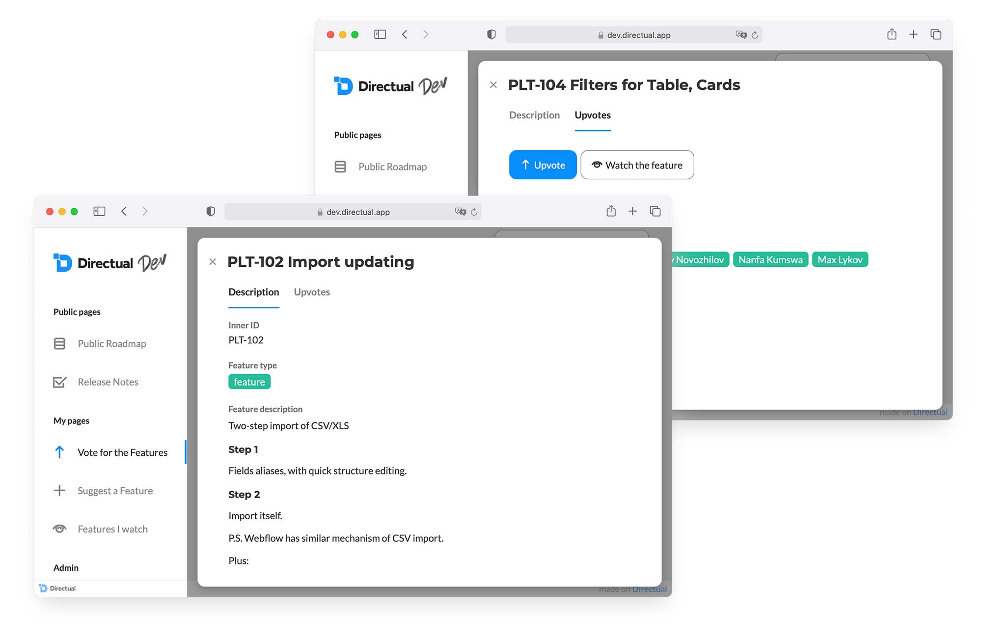This screenshot has width=982, height=642.
Task: Open new tab with plus in front browser
Action: pyautogui.click(x=632, y=211)
